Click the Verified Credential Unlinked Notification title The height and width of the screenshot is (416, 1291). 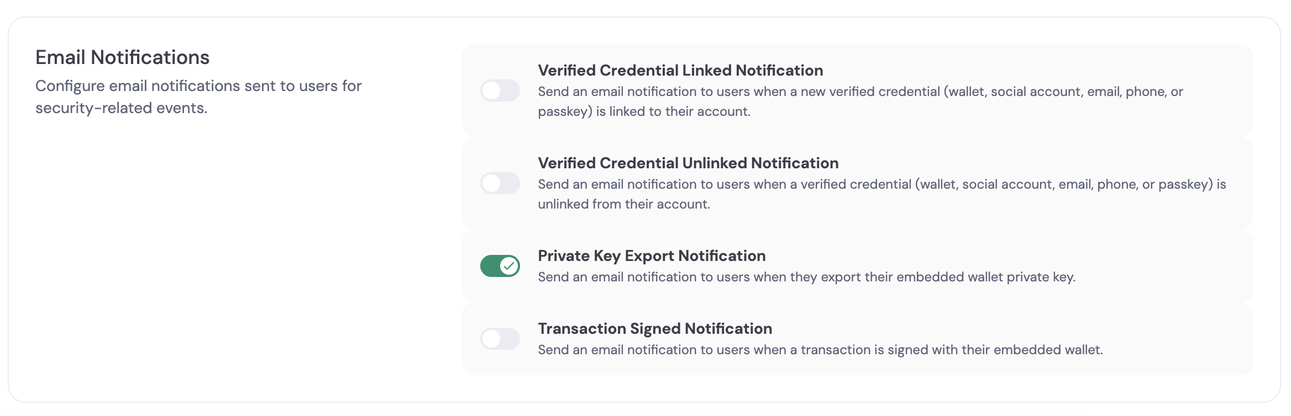(688, 163)
